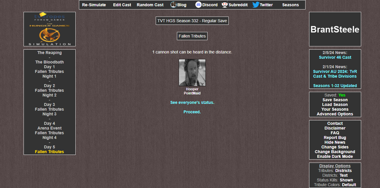Click Save Season
The width and height of the screenshot is (380, 188).
click(335, 100)
